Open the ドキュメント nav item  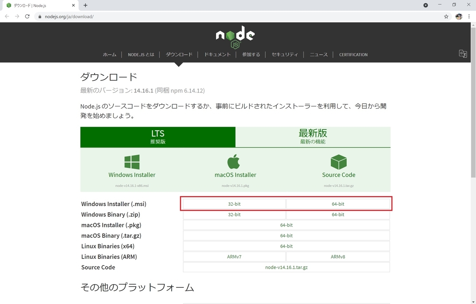217,54
